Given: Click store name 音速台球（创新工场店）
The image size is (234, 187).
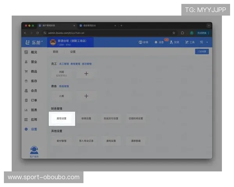Looking at the screenshot, I should tap(72, 41).
